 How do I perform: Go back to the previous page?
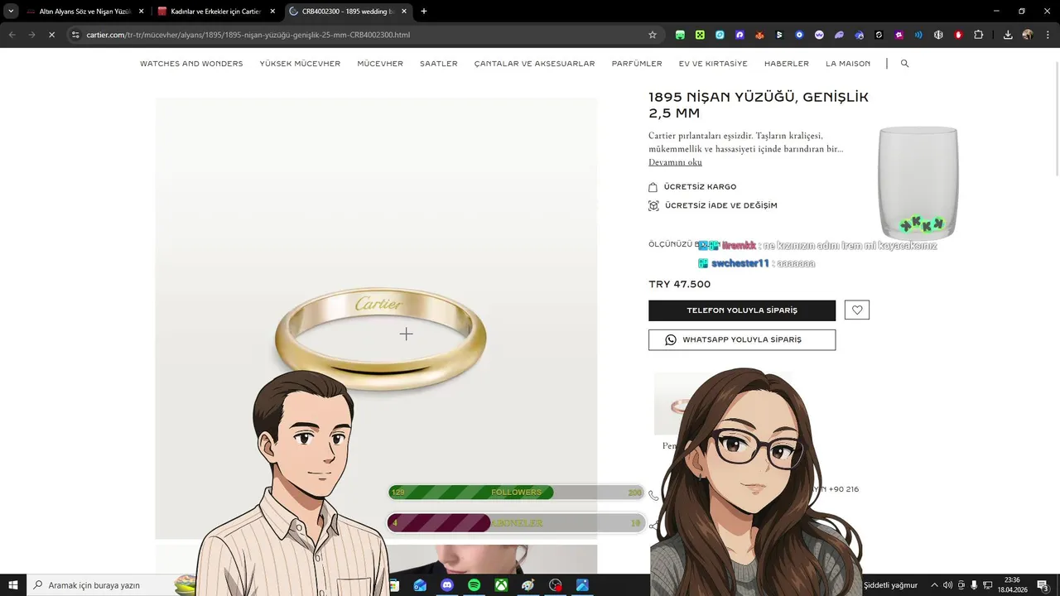(12, 35)
